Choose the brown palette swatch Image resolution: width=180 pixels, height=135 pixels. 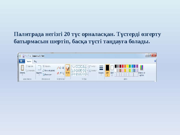tap(120, 70)
